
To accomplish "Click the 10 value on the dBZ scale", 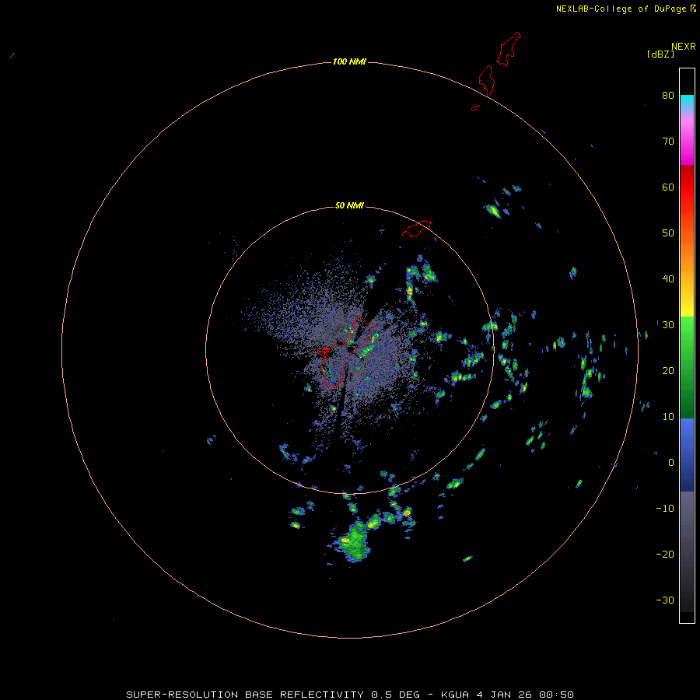I will point(668,417).
